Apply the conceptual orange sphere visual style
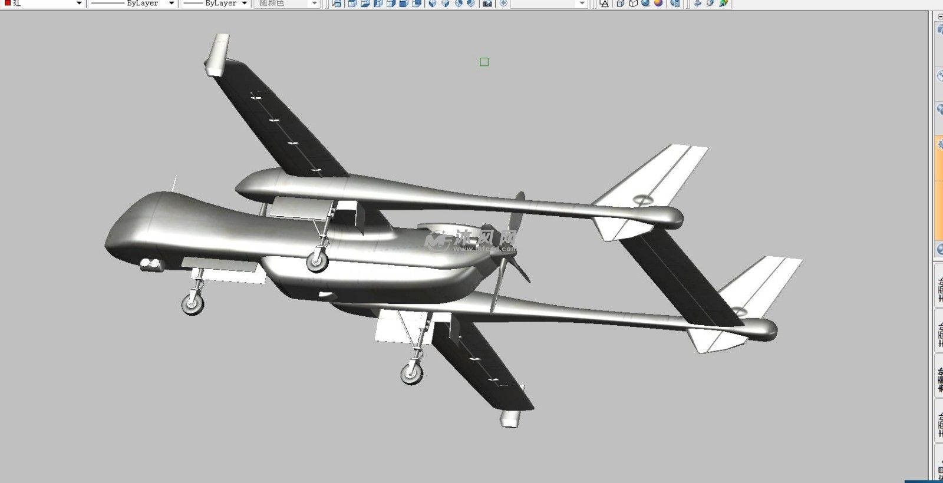943x483 pixels. 658,4
